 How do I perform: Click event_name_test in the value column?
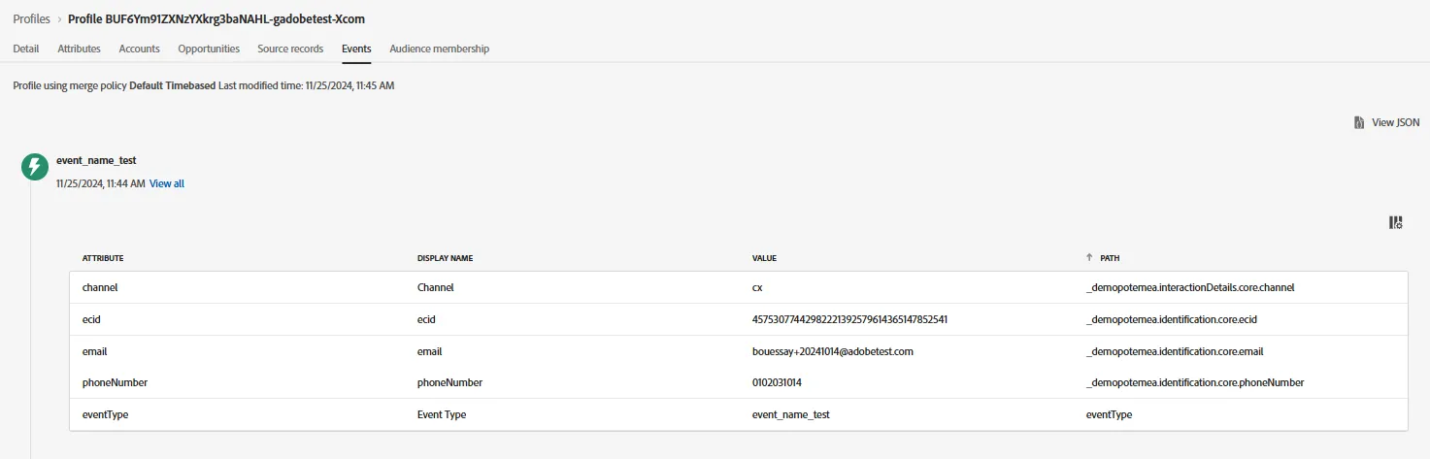pyautogui.click(x=791, y=414)
